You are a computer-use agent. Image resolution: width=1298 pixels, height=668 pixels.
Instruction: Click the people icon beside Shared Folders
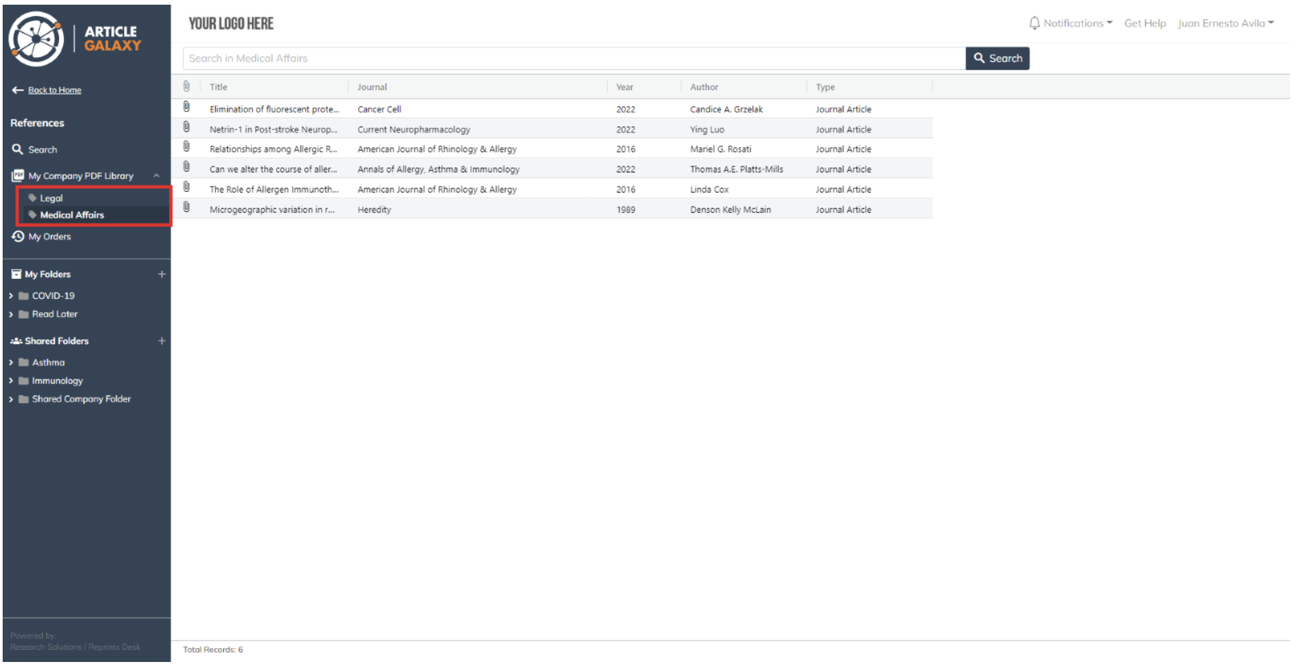coord(15,341)
